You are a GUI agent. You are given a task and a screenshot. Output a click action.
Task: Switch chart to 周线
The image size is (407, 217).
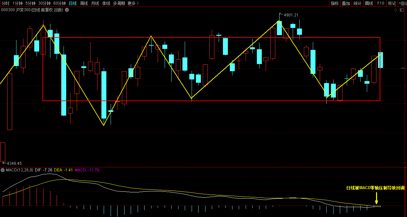coord(84,3)
